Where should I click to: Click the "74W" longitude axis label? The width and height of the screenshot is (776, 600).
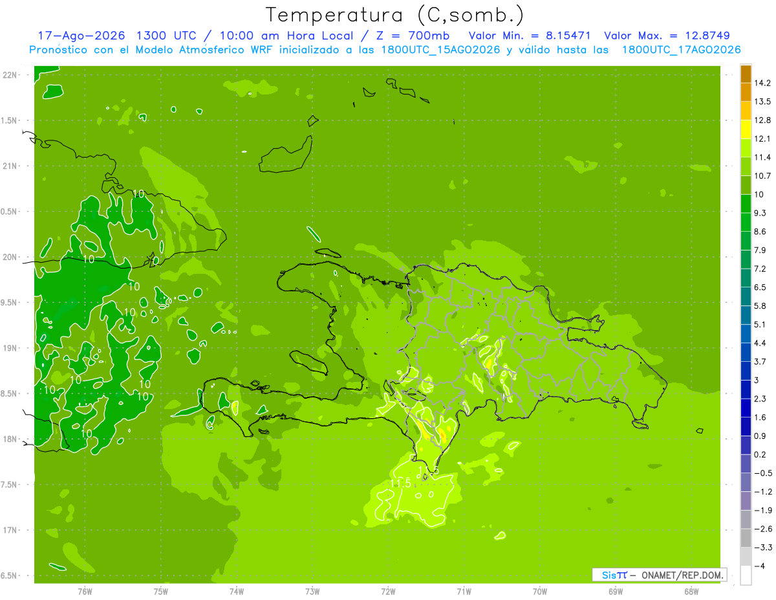(x=237, y=591)
